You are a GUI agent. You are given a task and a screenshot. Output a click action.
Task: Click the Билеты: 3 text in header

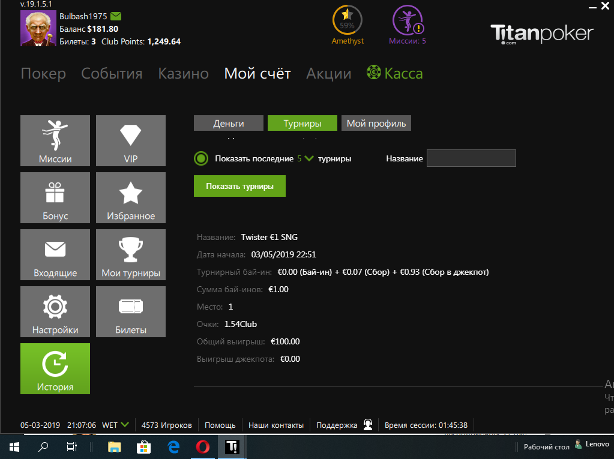(77, 41)
